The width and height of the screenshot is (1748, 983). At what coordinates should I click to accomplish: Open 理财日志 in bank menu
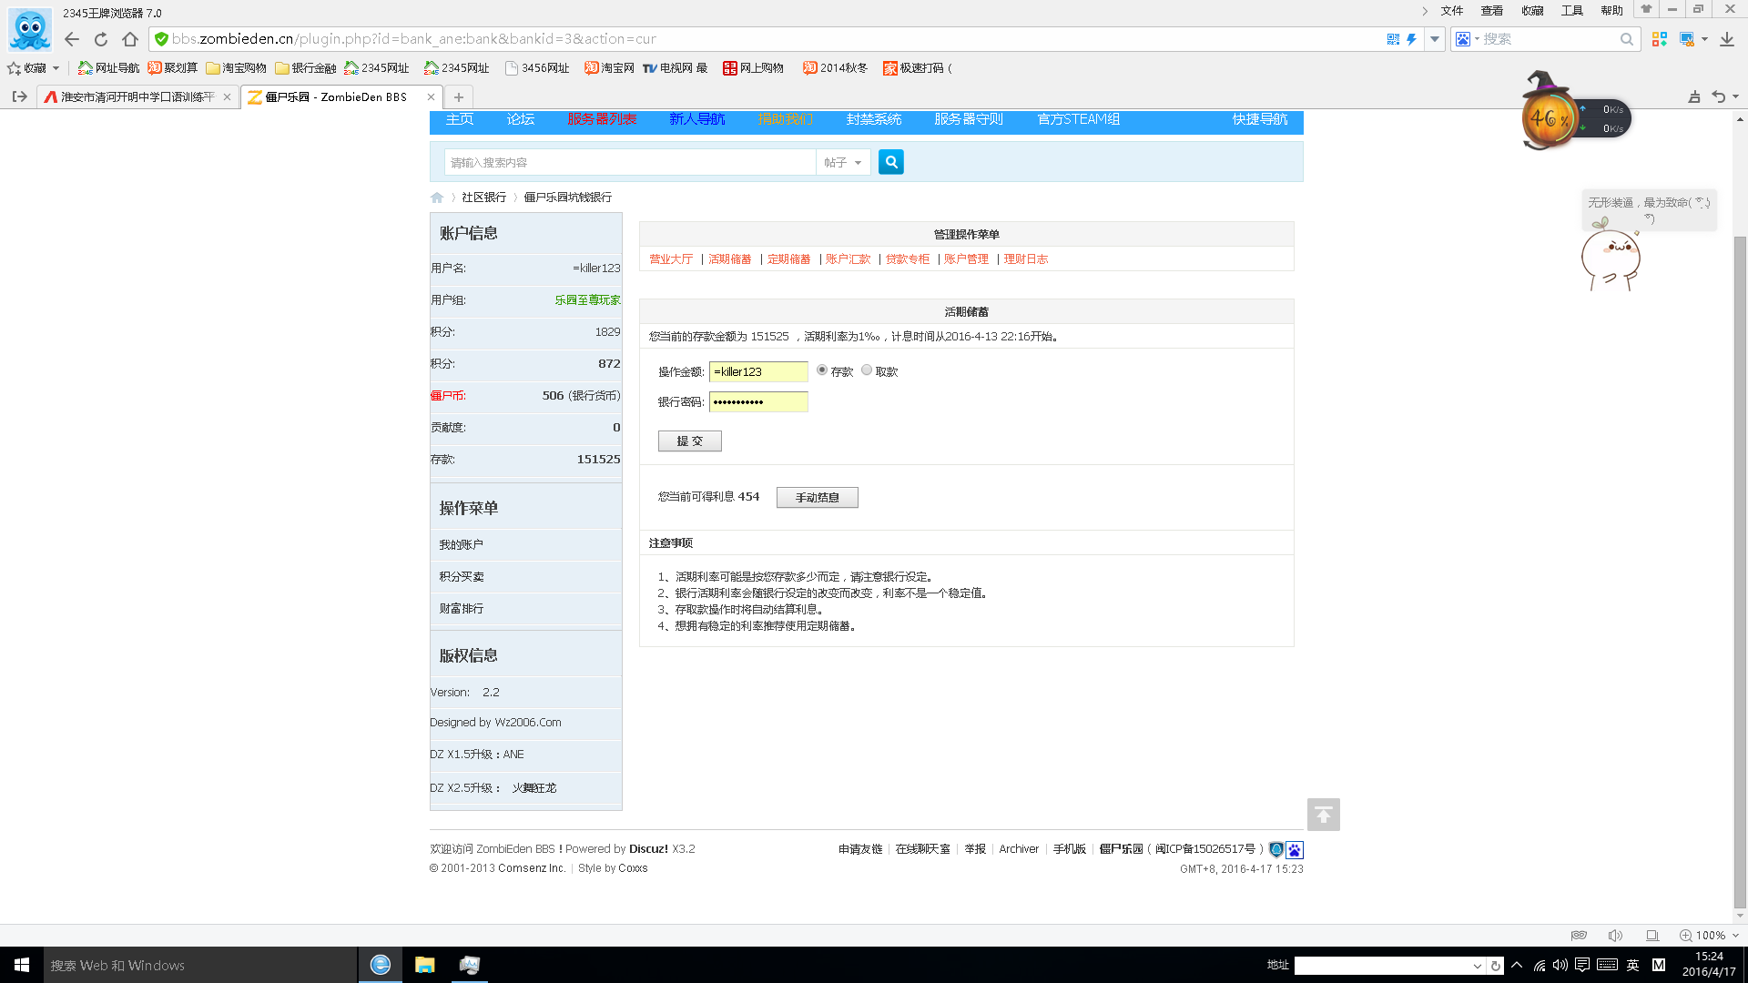[x=1025, y=259]
